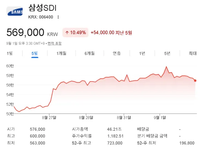Screen dimensions: 201x148
Task: Click the Samsung logo thumbnail
Action: (15, 11)
